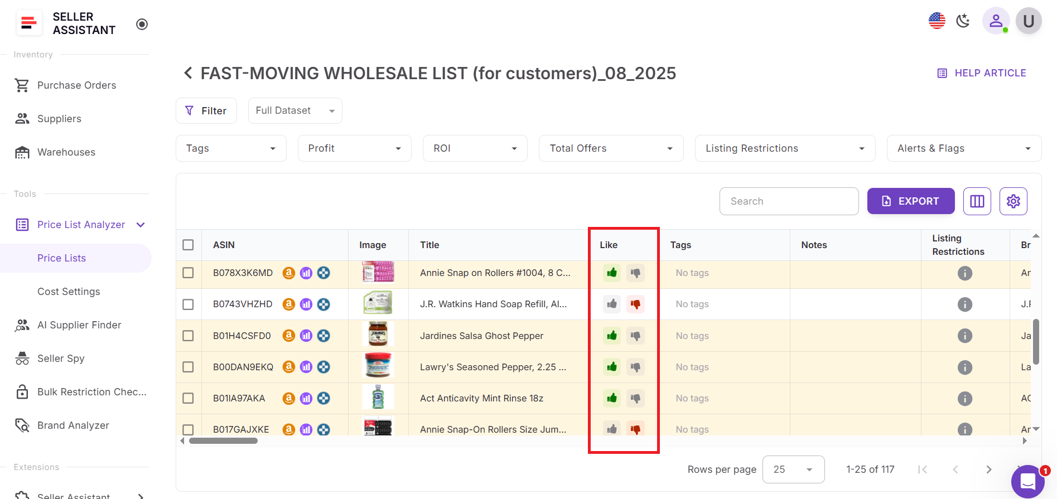Tick the select-all checkbox in table header
This screenshot has height=499, width=1057.
tap(189, 245)
